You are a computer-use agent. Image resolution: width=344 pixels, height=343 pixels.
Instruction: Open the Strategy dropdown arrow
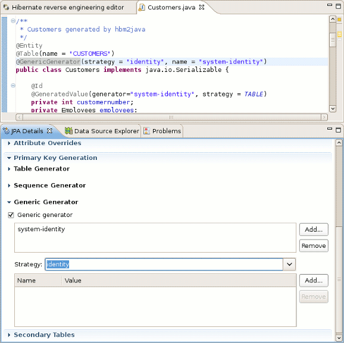[289, 265]
